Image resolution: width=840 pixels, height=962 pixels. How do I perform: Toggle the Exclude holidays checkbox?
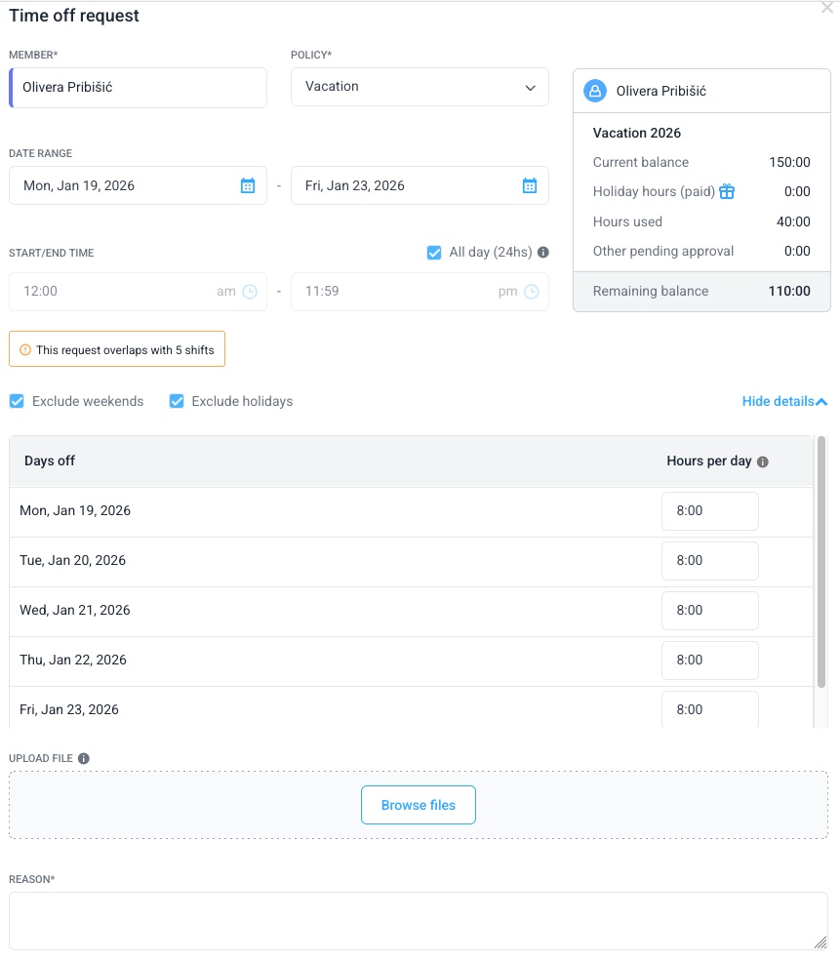(177, 401)
